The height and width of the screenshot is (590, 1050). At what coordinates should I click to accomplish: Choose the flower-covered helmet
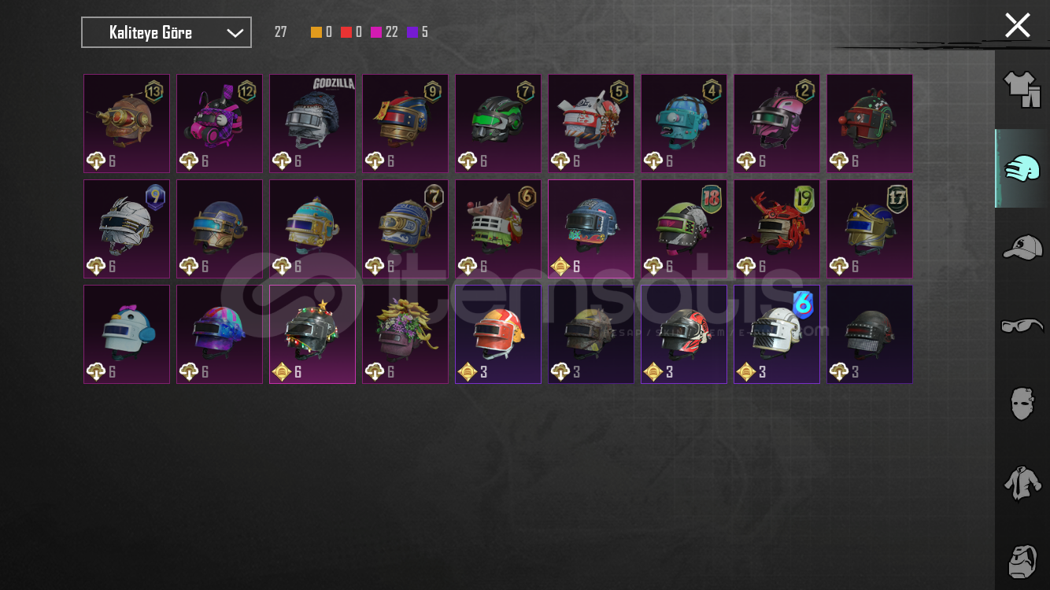click(x=405, y=334)
